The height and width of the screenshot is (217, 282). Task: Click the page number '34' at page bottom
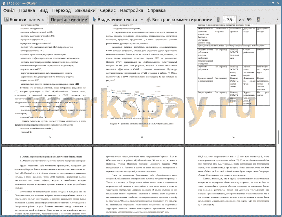pos(50,137)
